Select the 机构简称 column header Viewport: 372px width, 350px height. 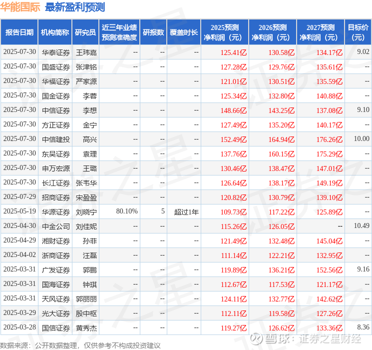55,32
